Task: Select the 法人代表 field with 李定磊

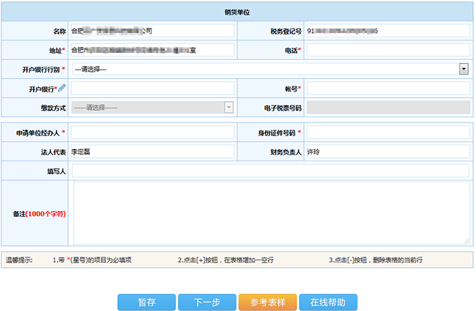Action: point(152,152)
